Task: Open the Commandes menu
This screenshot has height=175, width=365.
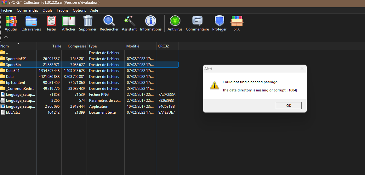Action: point(27,10)
